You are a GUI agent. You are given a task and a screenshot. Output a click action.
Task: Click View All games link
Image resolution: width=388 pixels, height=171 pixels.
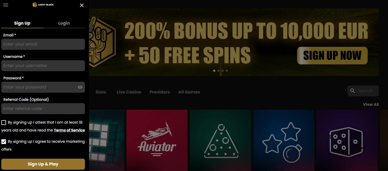(371, 104)
